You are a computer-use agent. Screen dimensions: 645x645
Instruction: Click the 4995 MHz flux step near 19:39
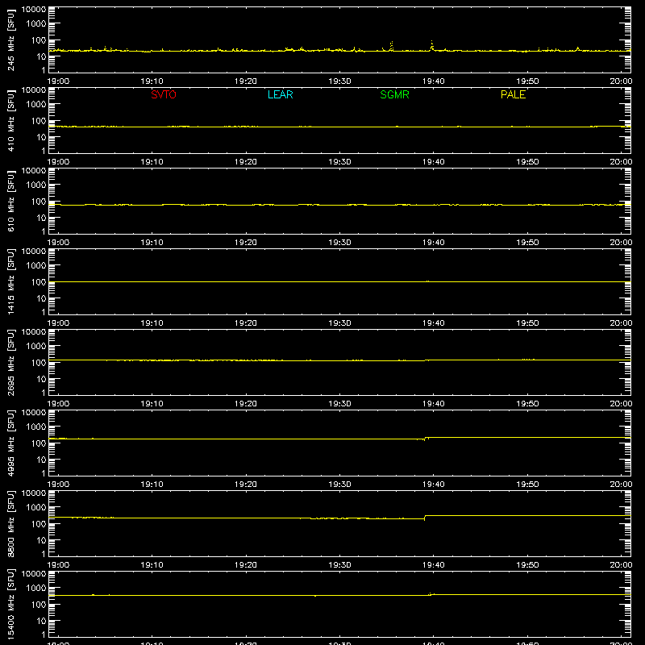point(426,439)
